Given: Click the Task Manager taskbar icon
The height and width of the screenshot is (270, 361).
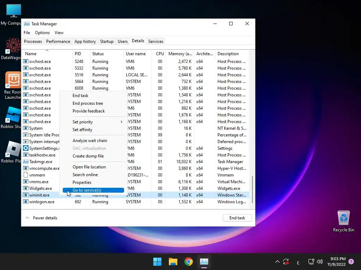Looking at the screenshot, I should pos(204,262).
